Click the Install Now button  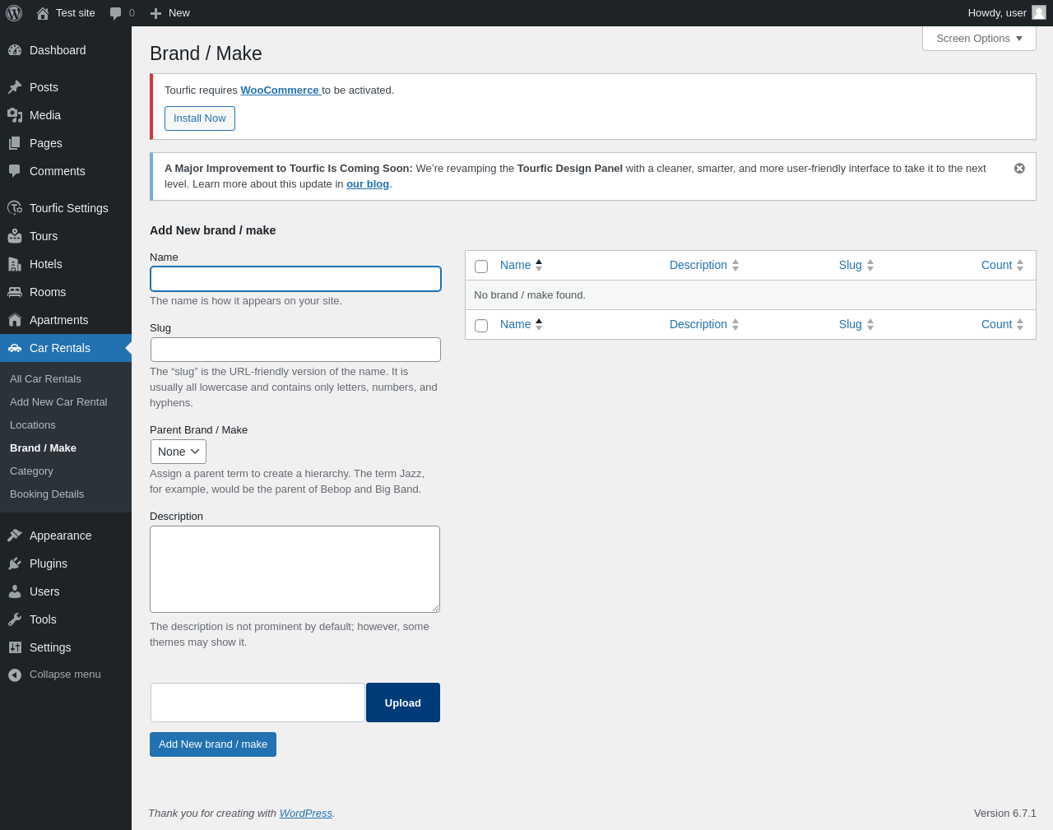coord(200,118)
